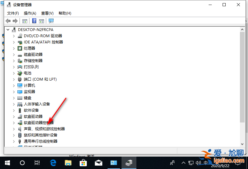The image size is (248, 169).
Task: Open Help via the question mark icon
Action: click(34, 21)
